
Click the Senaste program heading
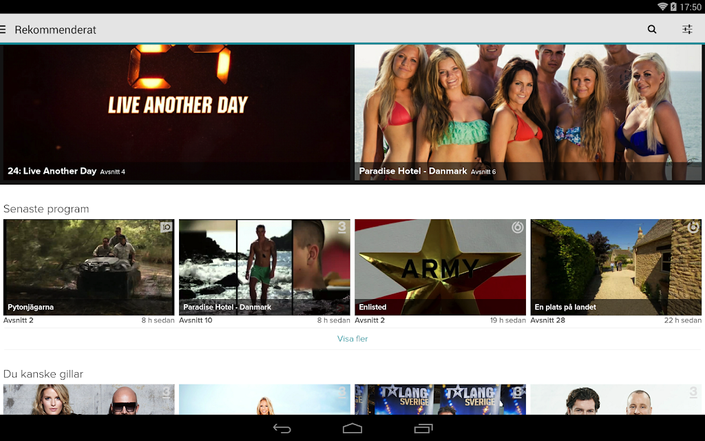(x=46, y=209)
